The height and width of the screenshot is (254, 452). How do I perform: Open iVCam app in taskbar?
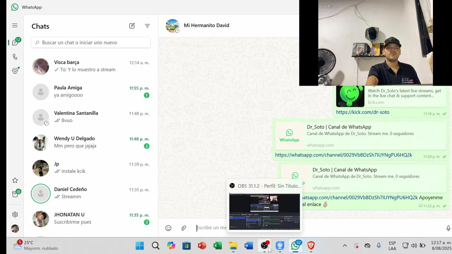point(280,246)
